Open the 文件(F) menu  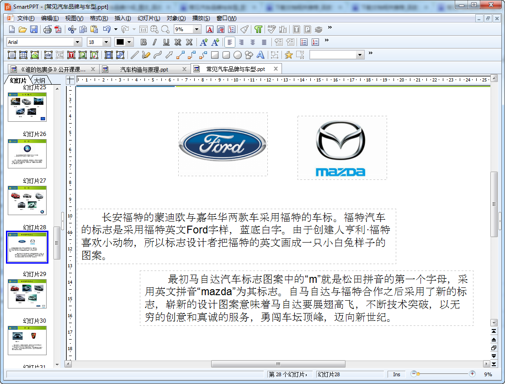tap(26, 18)
